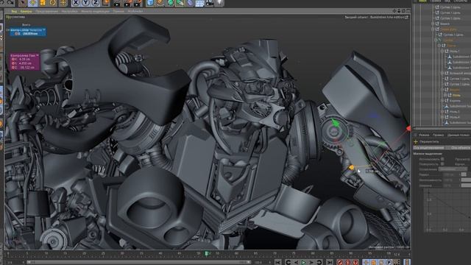Step forward one frame
Screen dimensions: 471x265
311,262
